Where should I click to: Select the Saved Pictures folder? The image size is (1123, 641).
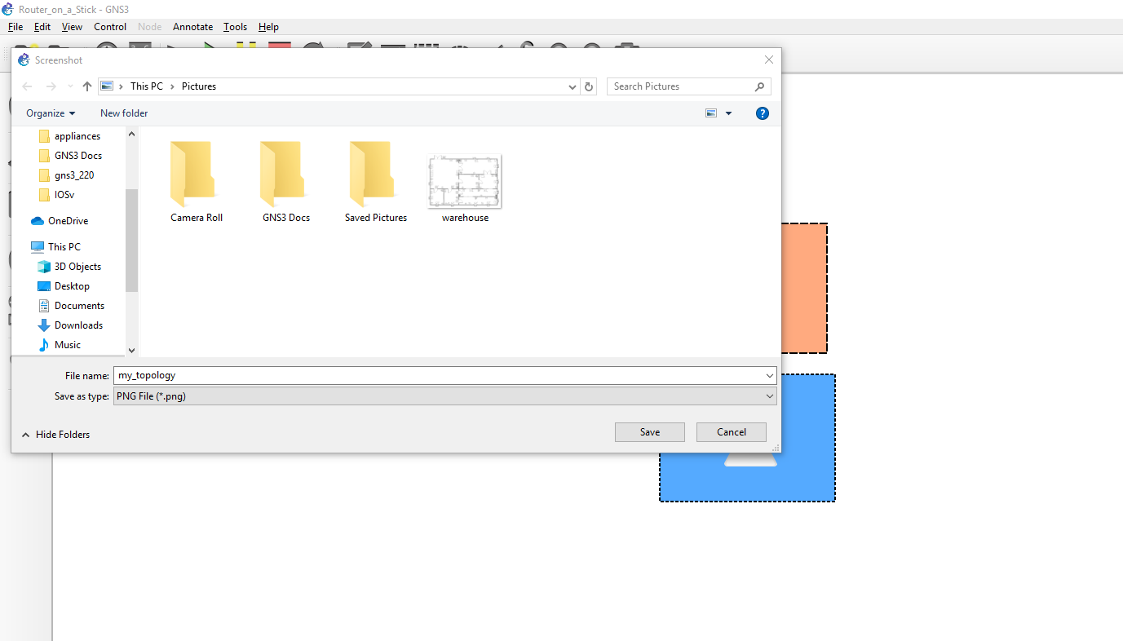375,182
